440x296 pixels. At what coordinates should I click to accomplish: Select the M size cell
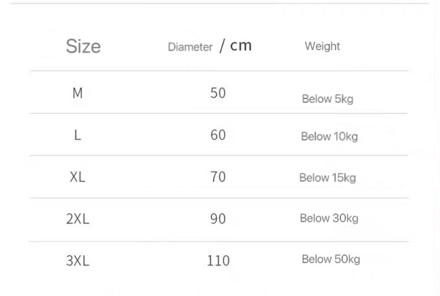(77, 93)
